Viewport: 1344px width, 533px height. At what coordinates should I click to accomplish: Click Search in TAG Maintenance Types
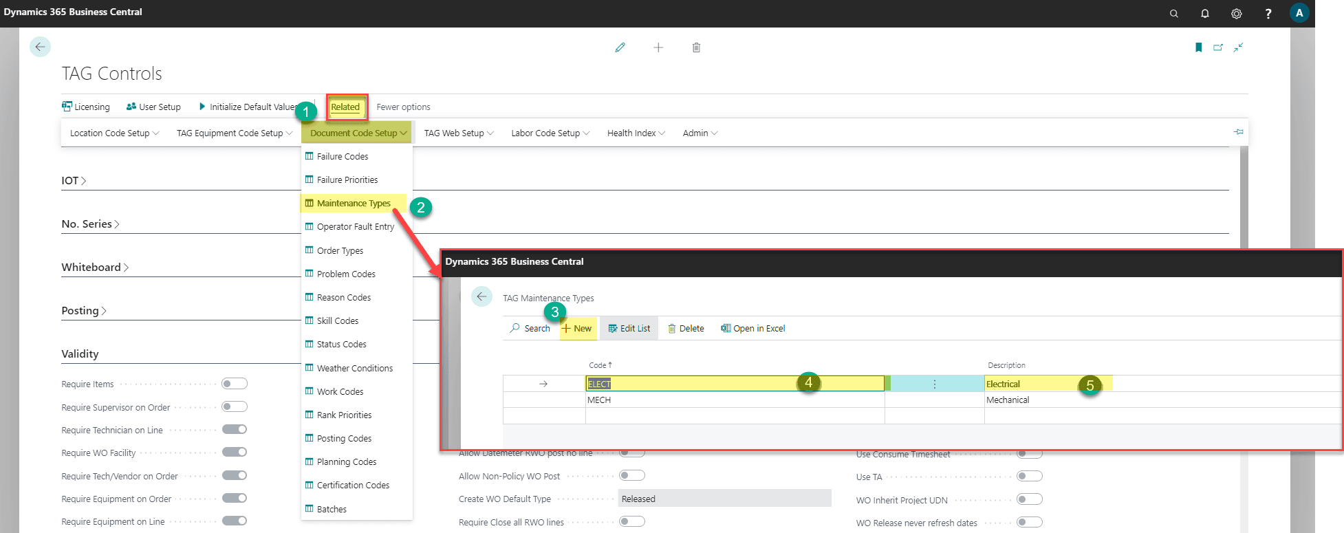pos(530,328)
